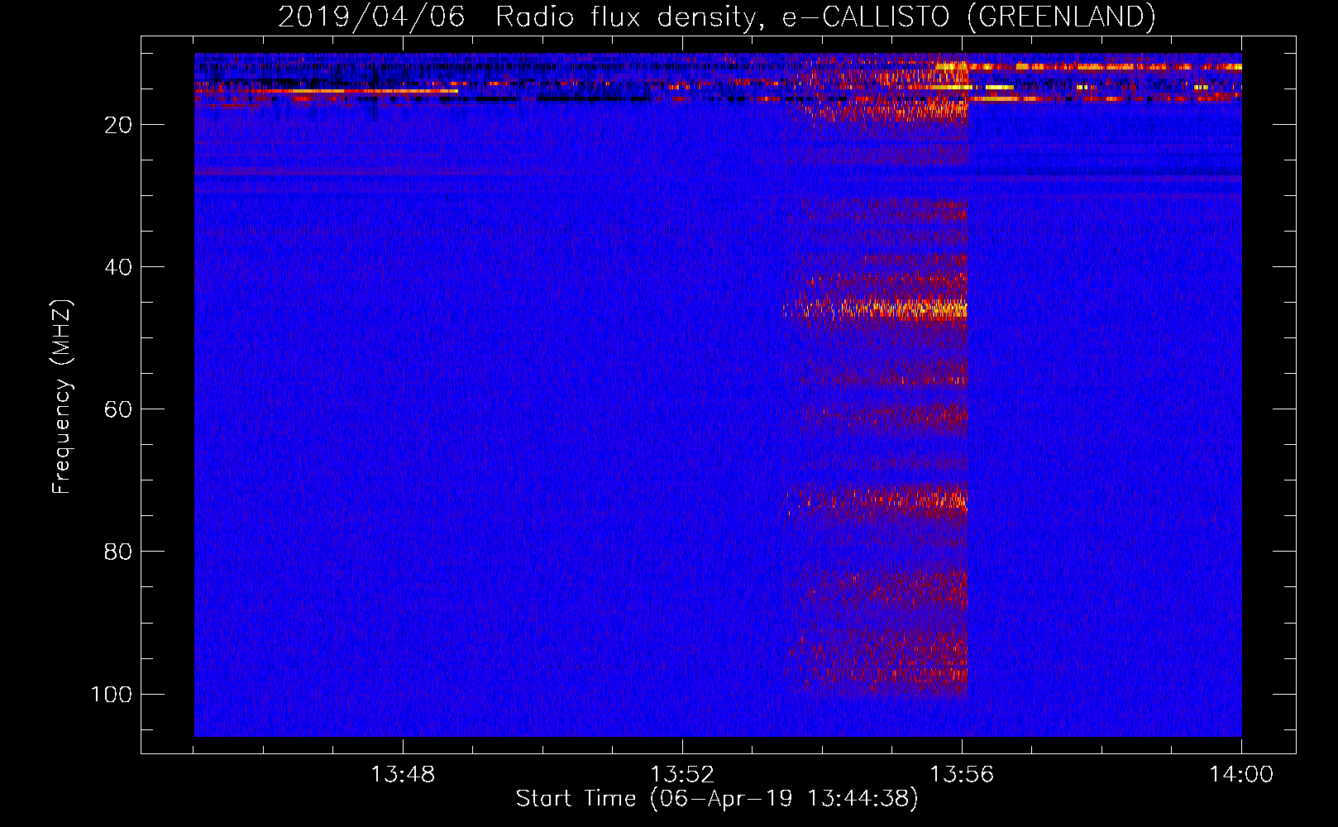Click the 100 frequency tick label
This screenshot has height=827, width=1338.
[111, 694]
